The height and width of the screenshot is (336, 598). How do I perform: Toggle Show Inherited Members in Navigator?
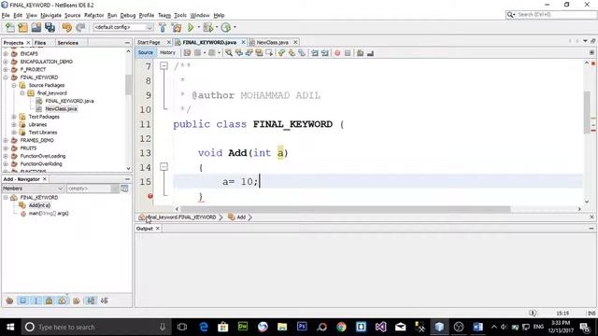(9, 301)
